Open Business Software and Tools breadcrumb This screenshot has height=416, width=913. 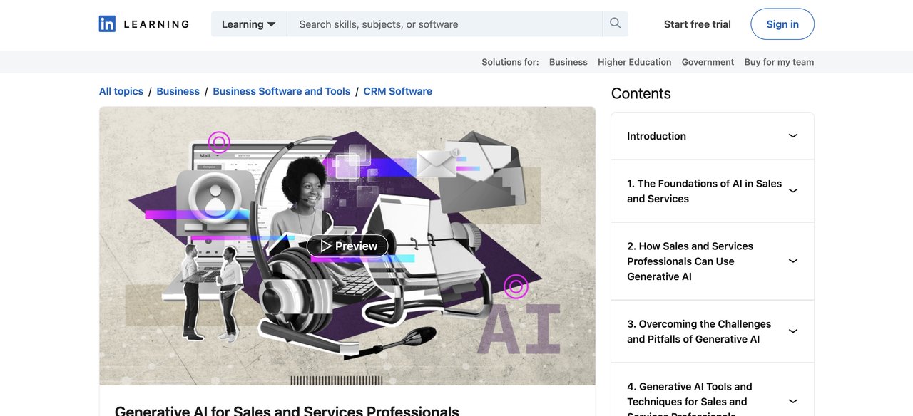(282, 91)
